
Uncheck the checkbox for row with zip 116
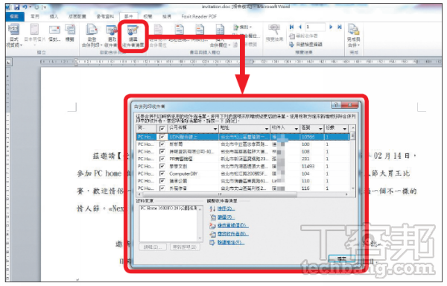(162, 188)
